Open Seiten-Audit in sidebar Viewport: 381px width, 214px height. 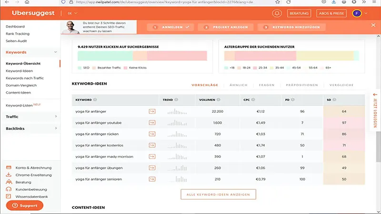point(16,41)
